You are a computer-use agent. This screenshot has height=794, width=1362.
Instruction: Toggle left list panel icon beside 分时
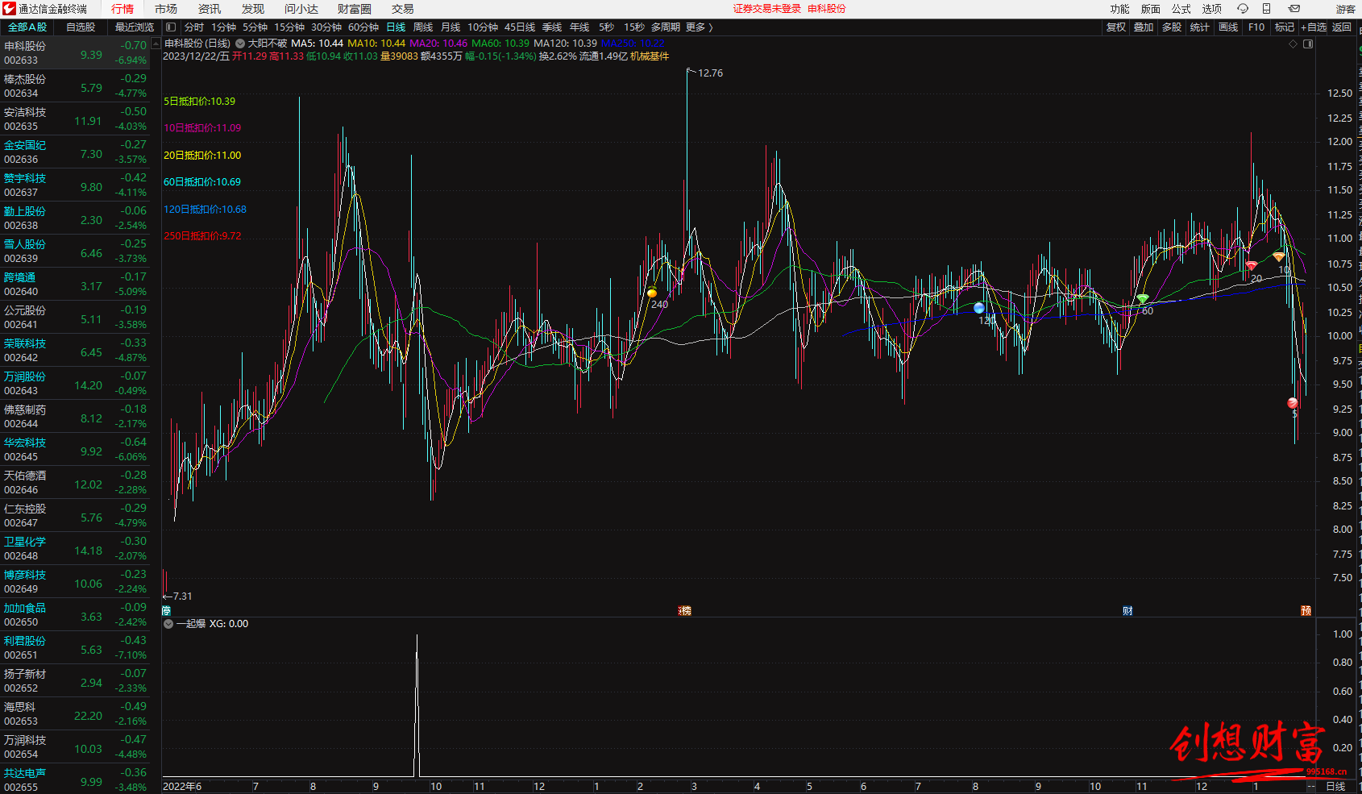pyautogui.click(x=171, y=27)
